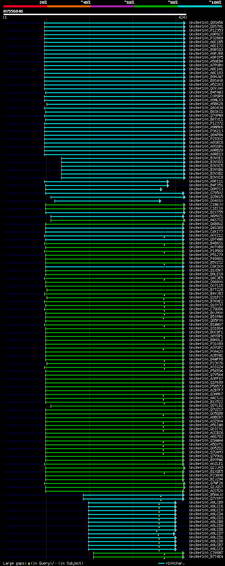
Task: Select hit label UniRef100_A7PUB0
Action: pyautogui.click(x=206, y=65)
